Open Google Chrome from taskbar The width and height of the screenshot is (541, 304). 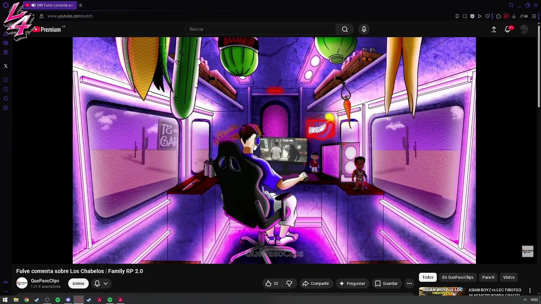coord(26,300)
